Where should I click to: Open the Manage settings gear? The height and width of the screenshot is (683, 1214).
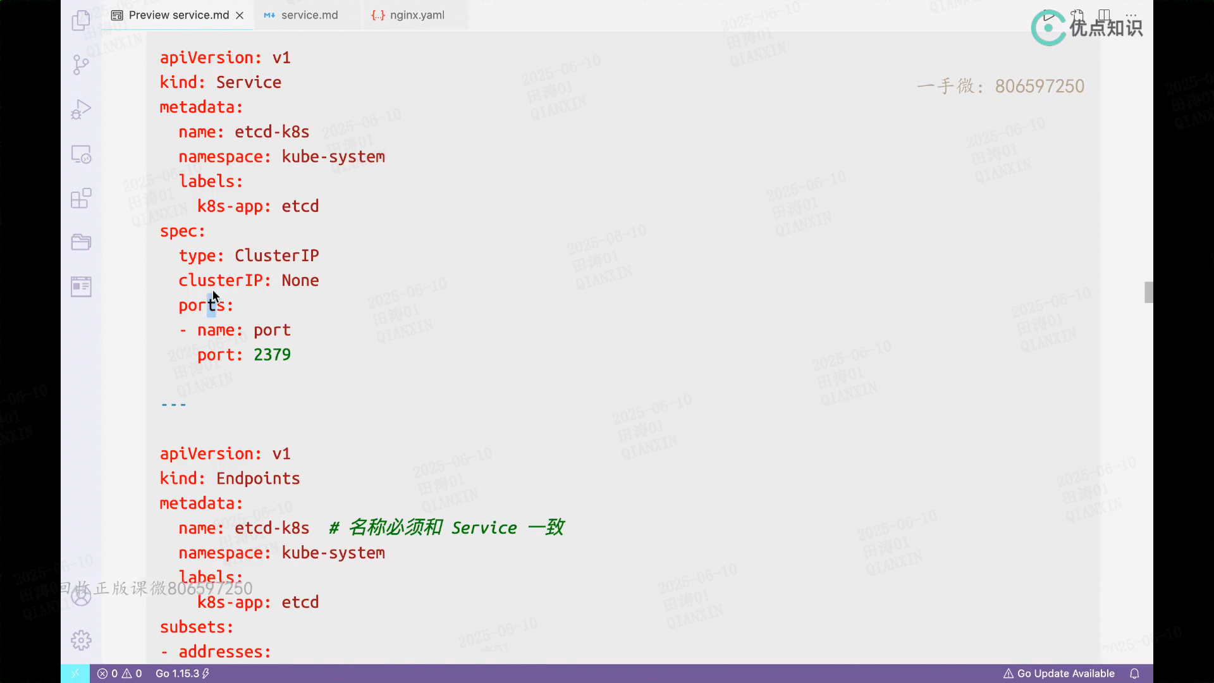coord(81,640)
